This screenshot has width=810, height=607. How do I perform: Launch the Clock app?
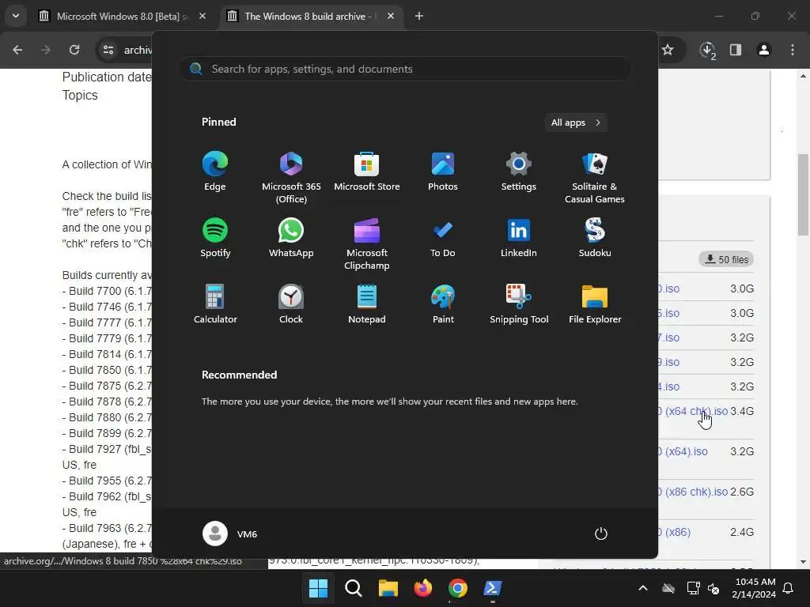point(291,304)
